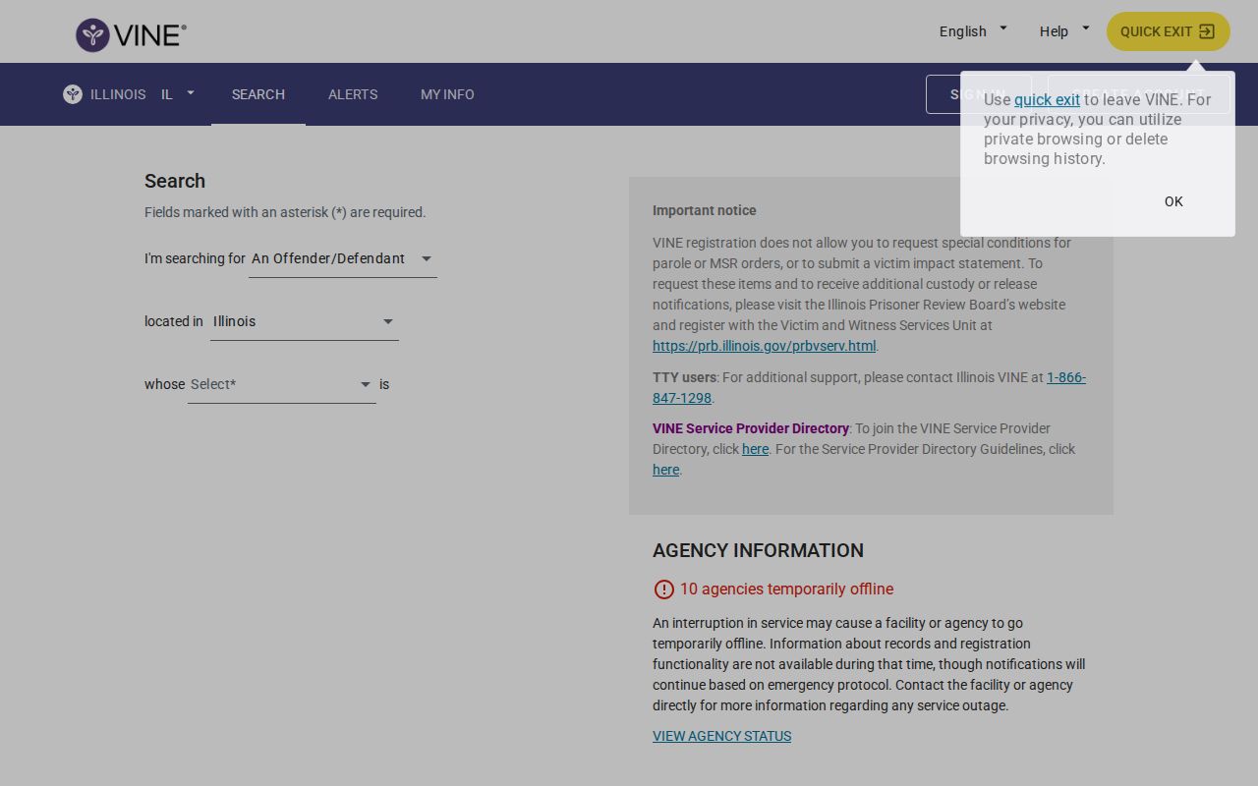This screenshot has height=786, width=1258.
Task: Open the VIEW AGENCY STATUS link
Action: (721, 736)
